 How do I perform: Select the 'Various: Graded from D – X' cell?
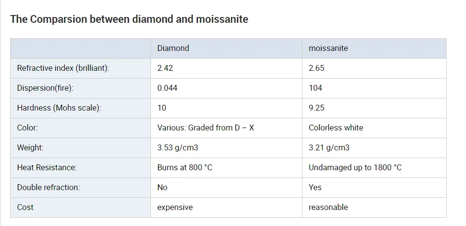[x=206, y=128]
